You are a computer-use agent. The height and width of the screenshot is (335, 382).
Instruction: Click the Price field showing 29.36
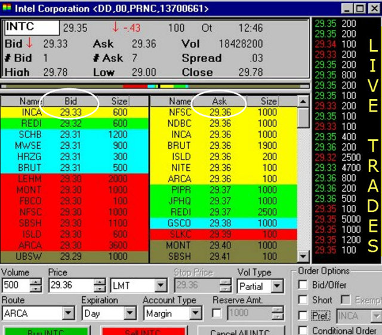tap(72, 285)
